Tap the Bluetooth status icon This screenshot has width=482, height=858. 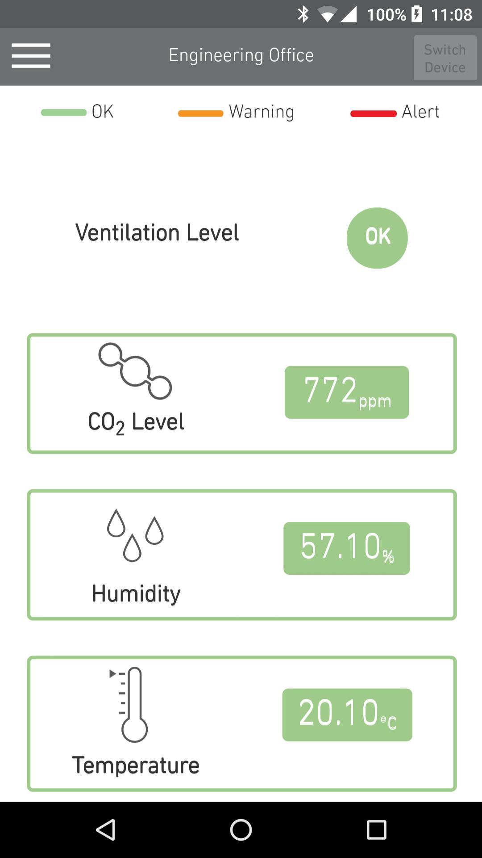pyautogui.click(x=303, y=14)
